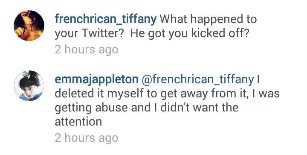
Task: Open emmajappleton's profile picture with green bow
Action: tap(29, 86)
